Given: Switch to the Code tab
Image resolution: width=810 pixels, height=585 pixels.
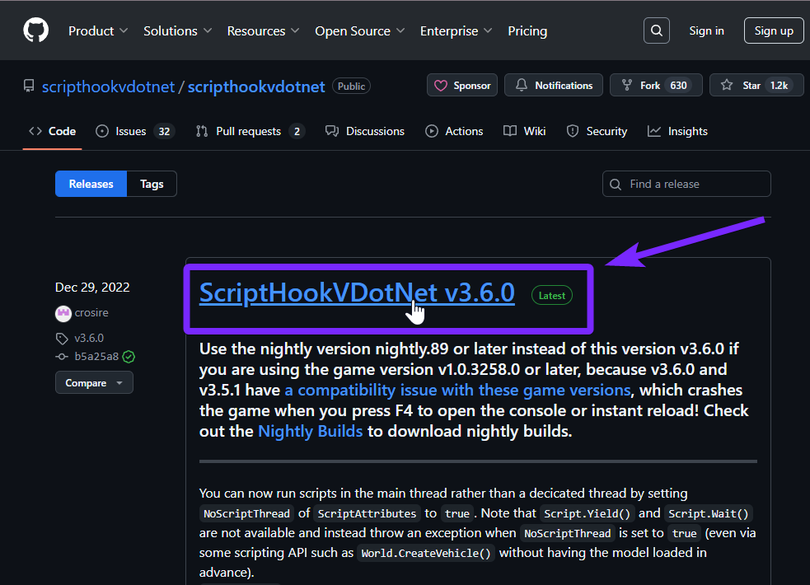Looking at the screenshot, I should coord(52,131).
